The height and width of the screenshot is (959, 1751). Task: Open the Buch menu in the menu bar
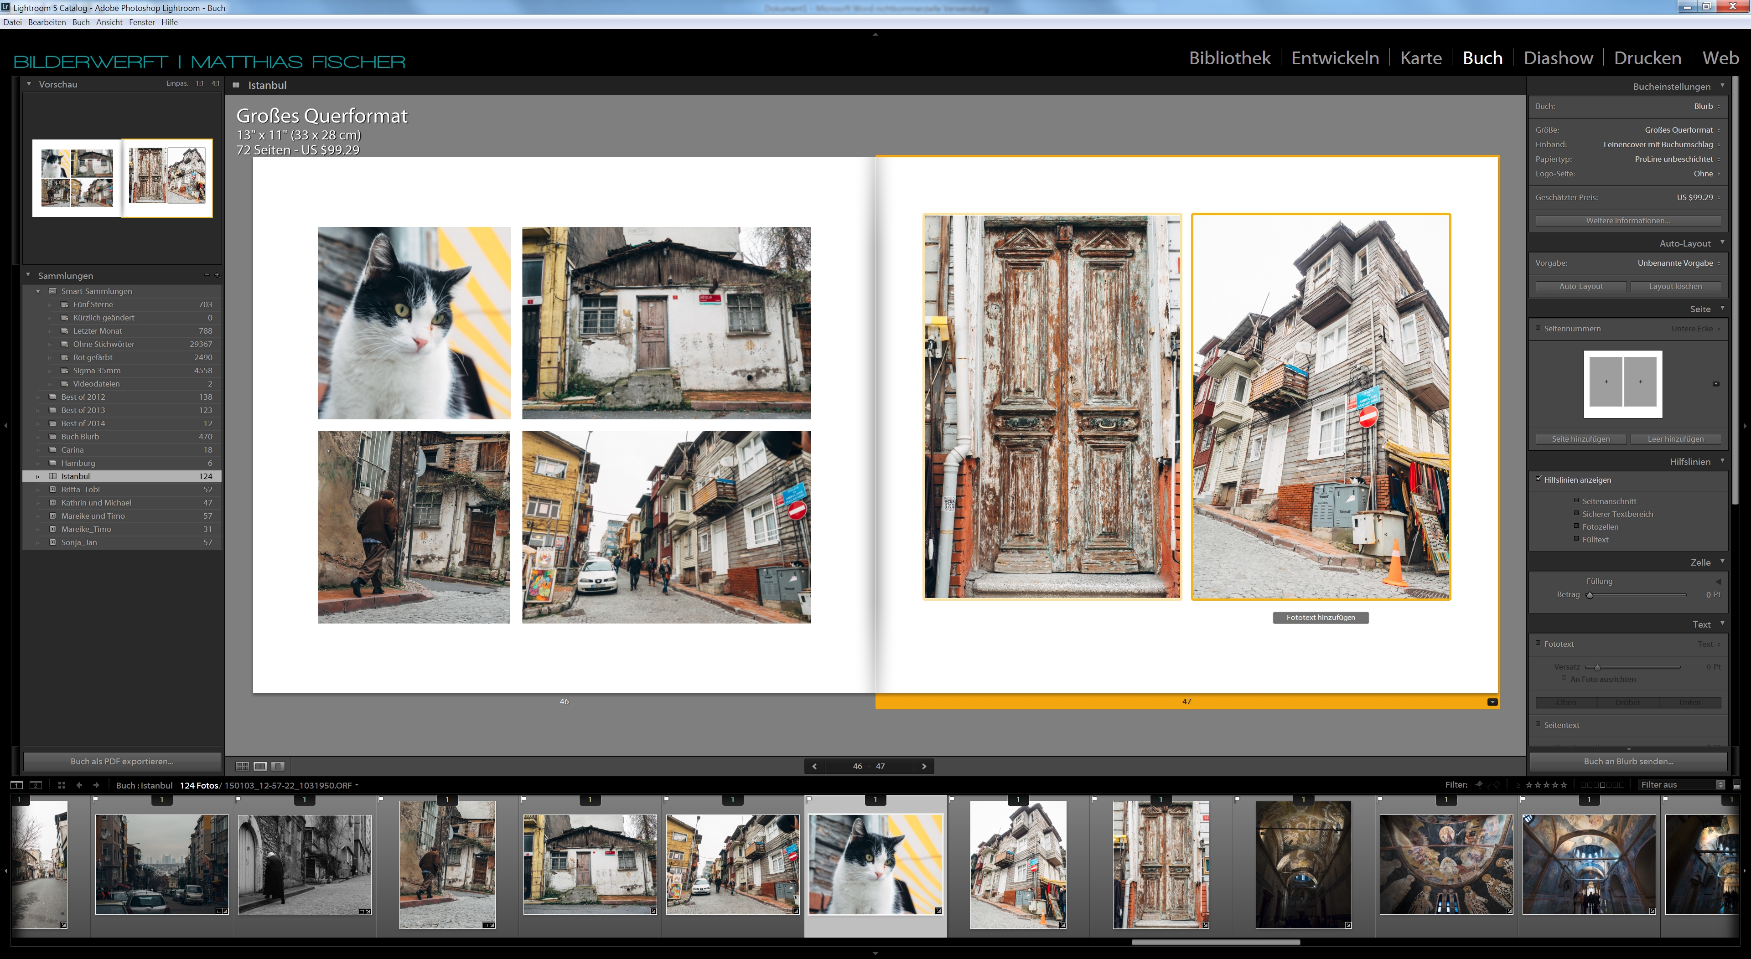pos(81,22)
